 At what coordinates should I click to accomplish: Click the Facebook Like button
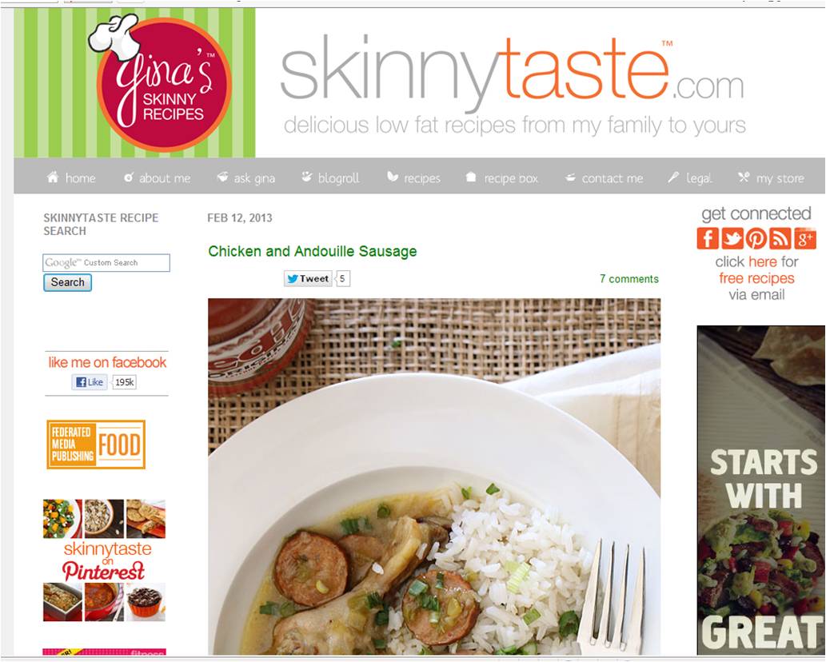point(90,382)
